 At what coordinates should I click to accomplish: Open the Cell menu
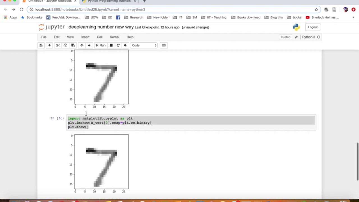coord(100,37)
